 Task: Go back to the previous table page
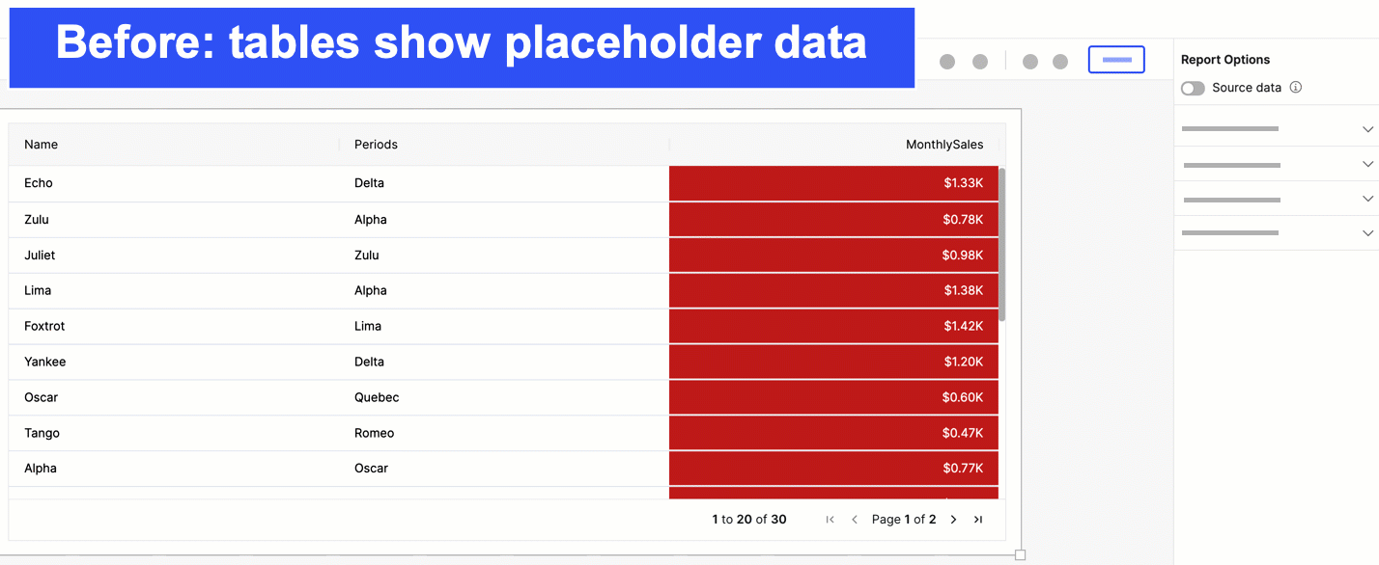click(x=855, y=519)
